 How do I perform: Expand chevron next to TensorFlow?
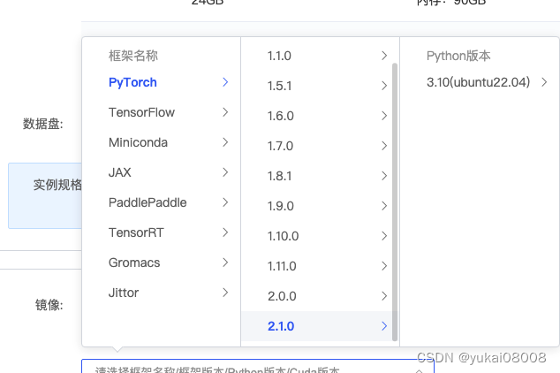click(225, 112)
